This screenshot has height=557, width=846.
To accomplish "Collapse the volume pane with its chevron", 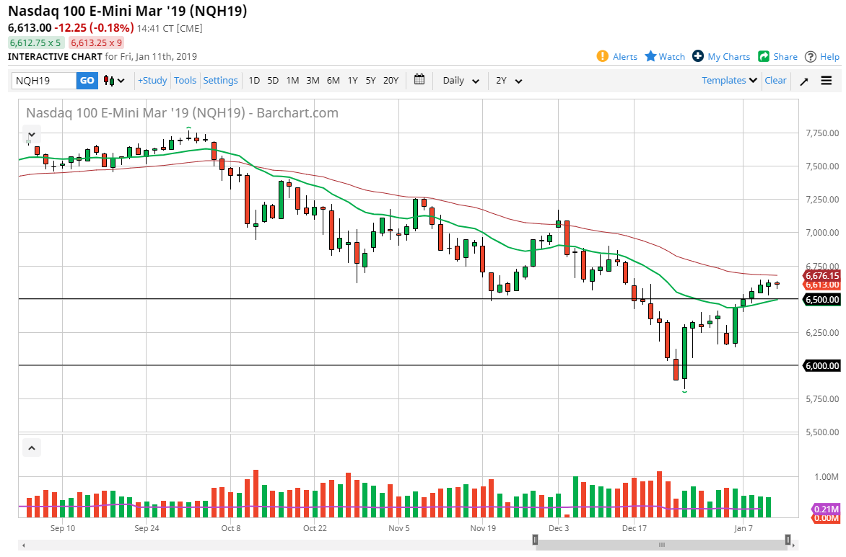I will [31, 447].
